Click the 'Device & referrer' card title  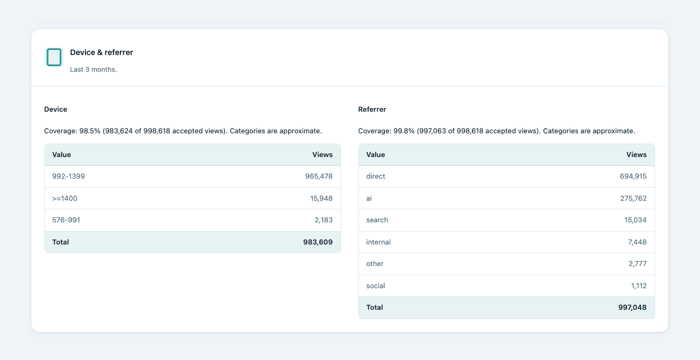point(102,52)
